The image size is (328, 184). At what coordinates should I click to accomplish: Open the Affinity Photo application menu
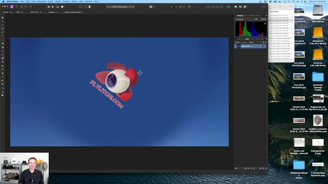click(x=12, y=2)
